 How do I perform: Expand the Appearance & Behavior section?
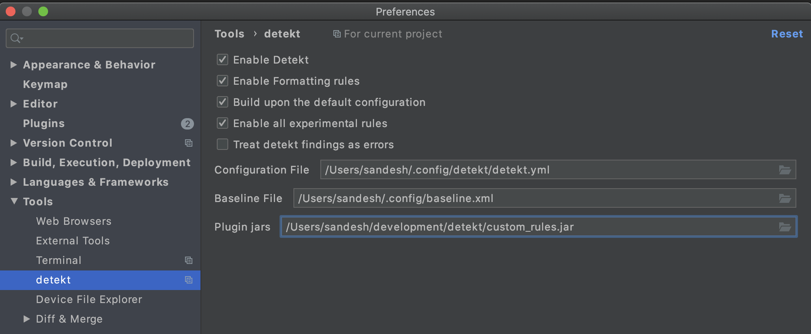[x=13, y=65]
